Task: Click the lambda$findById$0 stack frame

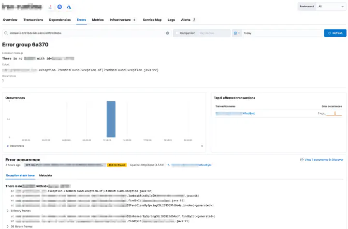Action: point(105,196)
